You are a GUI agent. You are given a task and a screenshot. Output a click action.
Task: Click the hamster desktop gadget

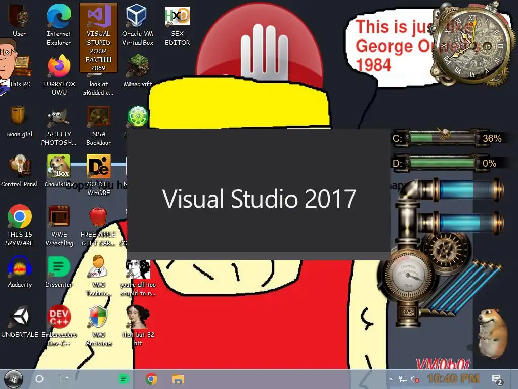(x=493, y=333)
